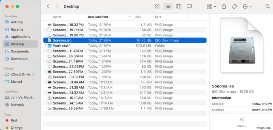Select Jenny's MacBook under Locations
Viewport: 273px width, 130px height.
coord(20,97)
